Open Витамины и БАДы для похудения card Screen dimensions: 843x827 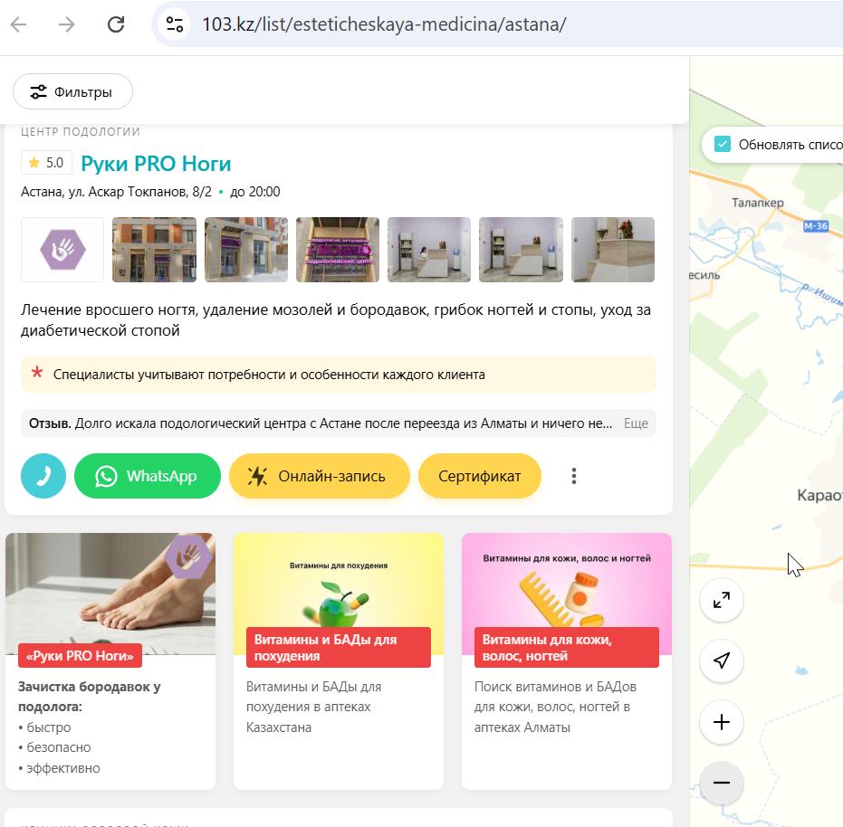coord(339,661)
